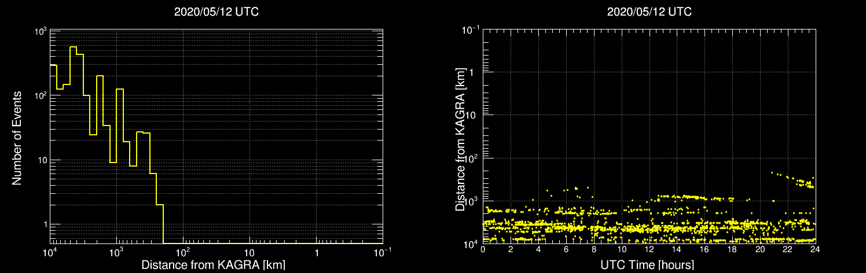Select the 10⁻¹ tick on the scatter plot distance axis

point(471,29)
